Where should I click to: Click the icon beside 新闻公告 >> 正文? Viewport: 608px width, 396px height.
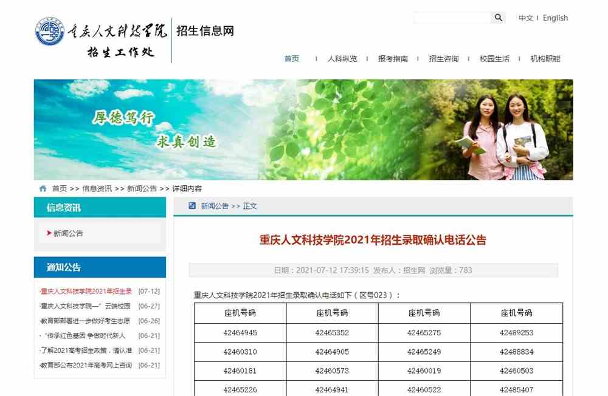(192, 206)
